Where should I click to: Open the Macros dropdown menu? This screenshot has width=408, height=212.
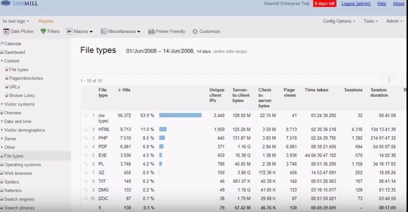[80, 32]
